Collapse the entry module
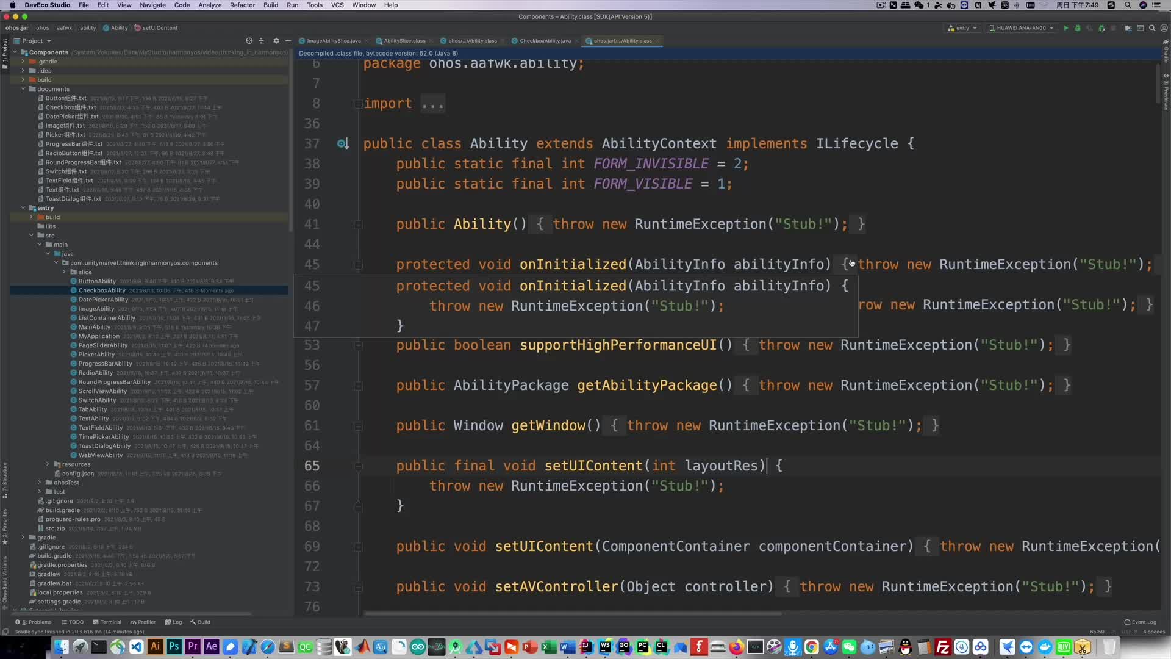The width and height of the screenshot is (1171, 659). pos(23,208)
